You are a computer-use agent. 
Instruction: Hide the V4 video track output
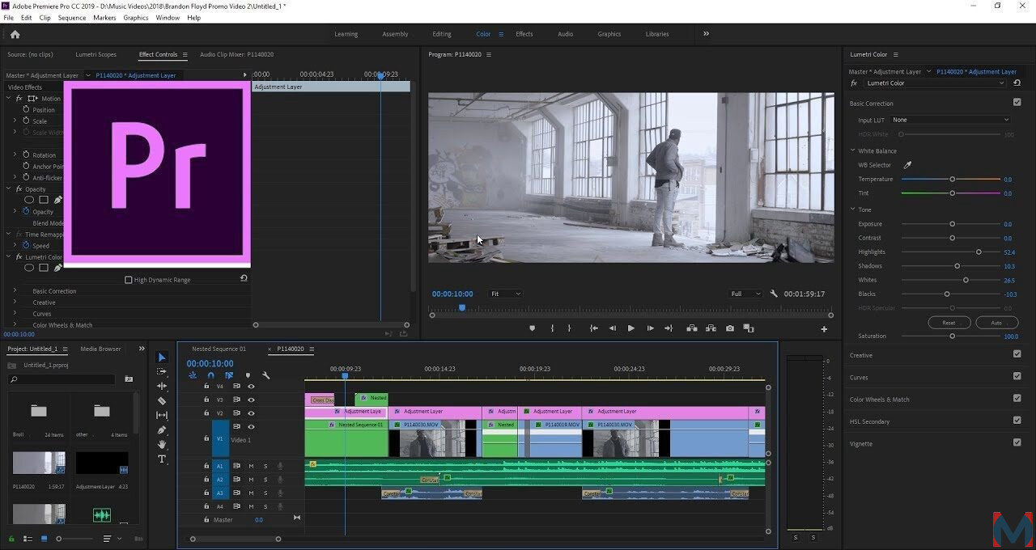[x=251, y=387]
